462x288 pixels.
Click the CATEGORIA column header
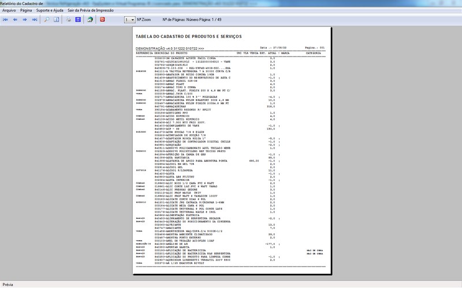[x=313, y=53]
